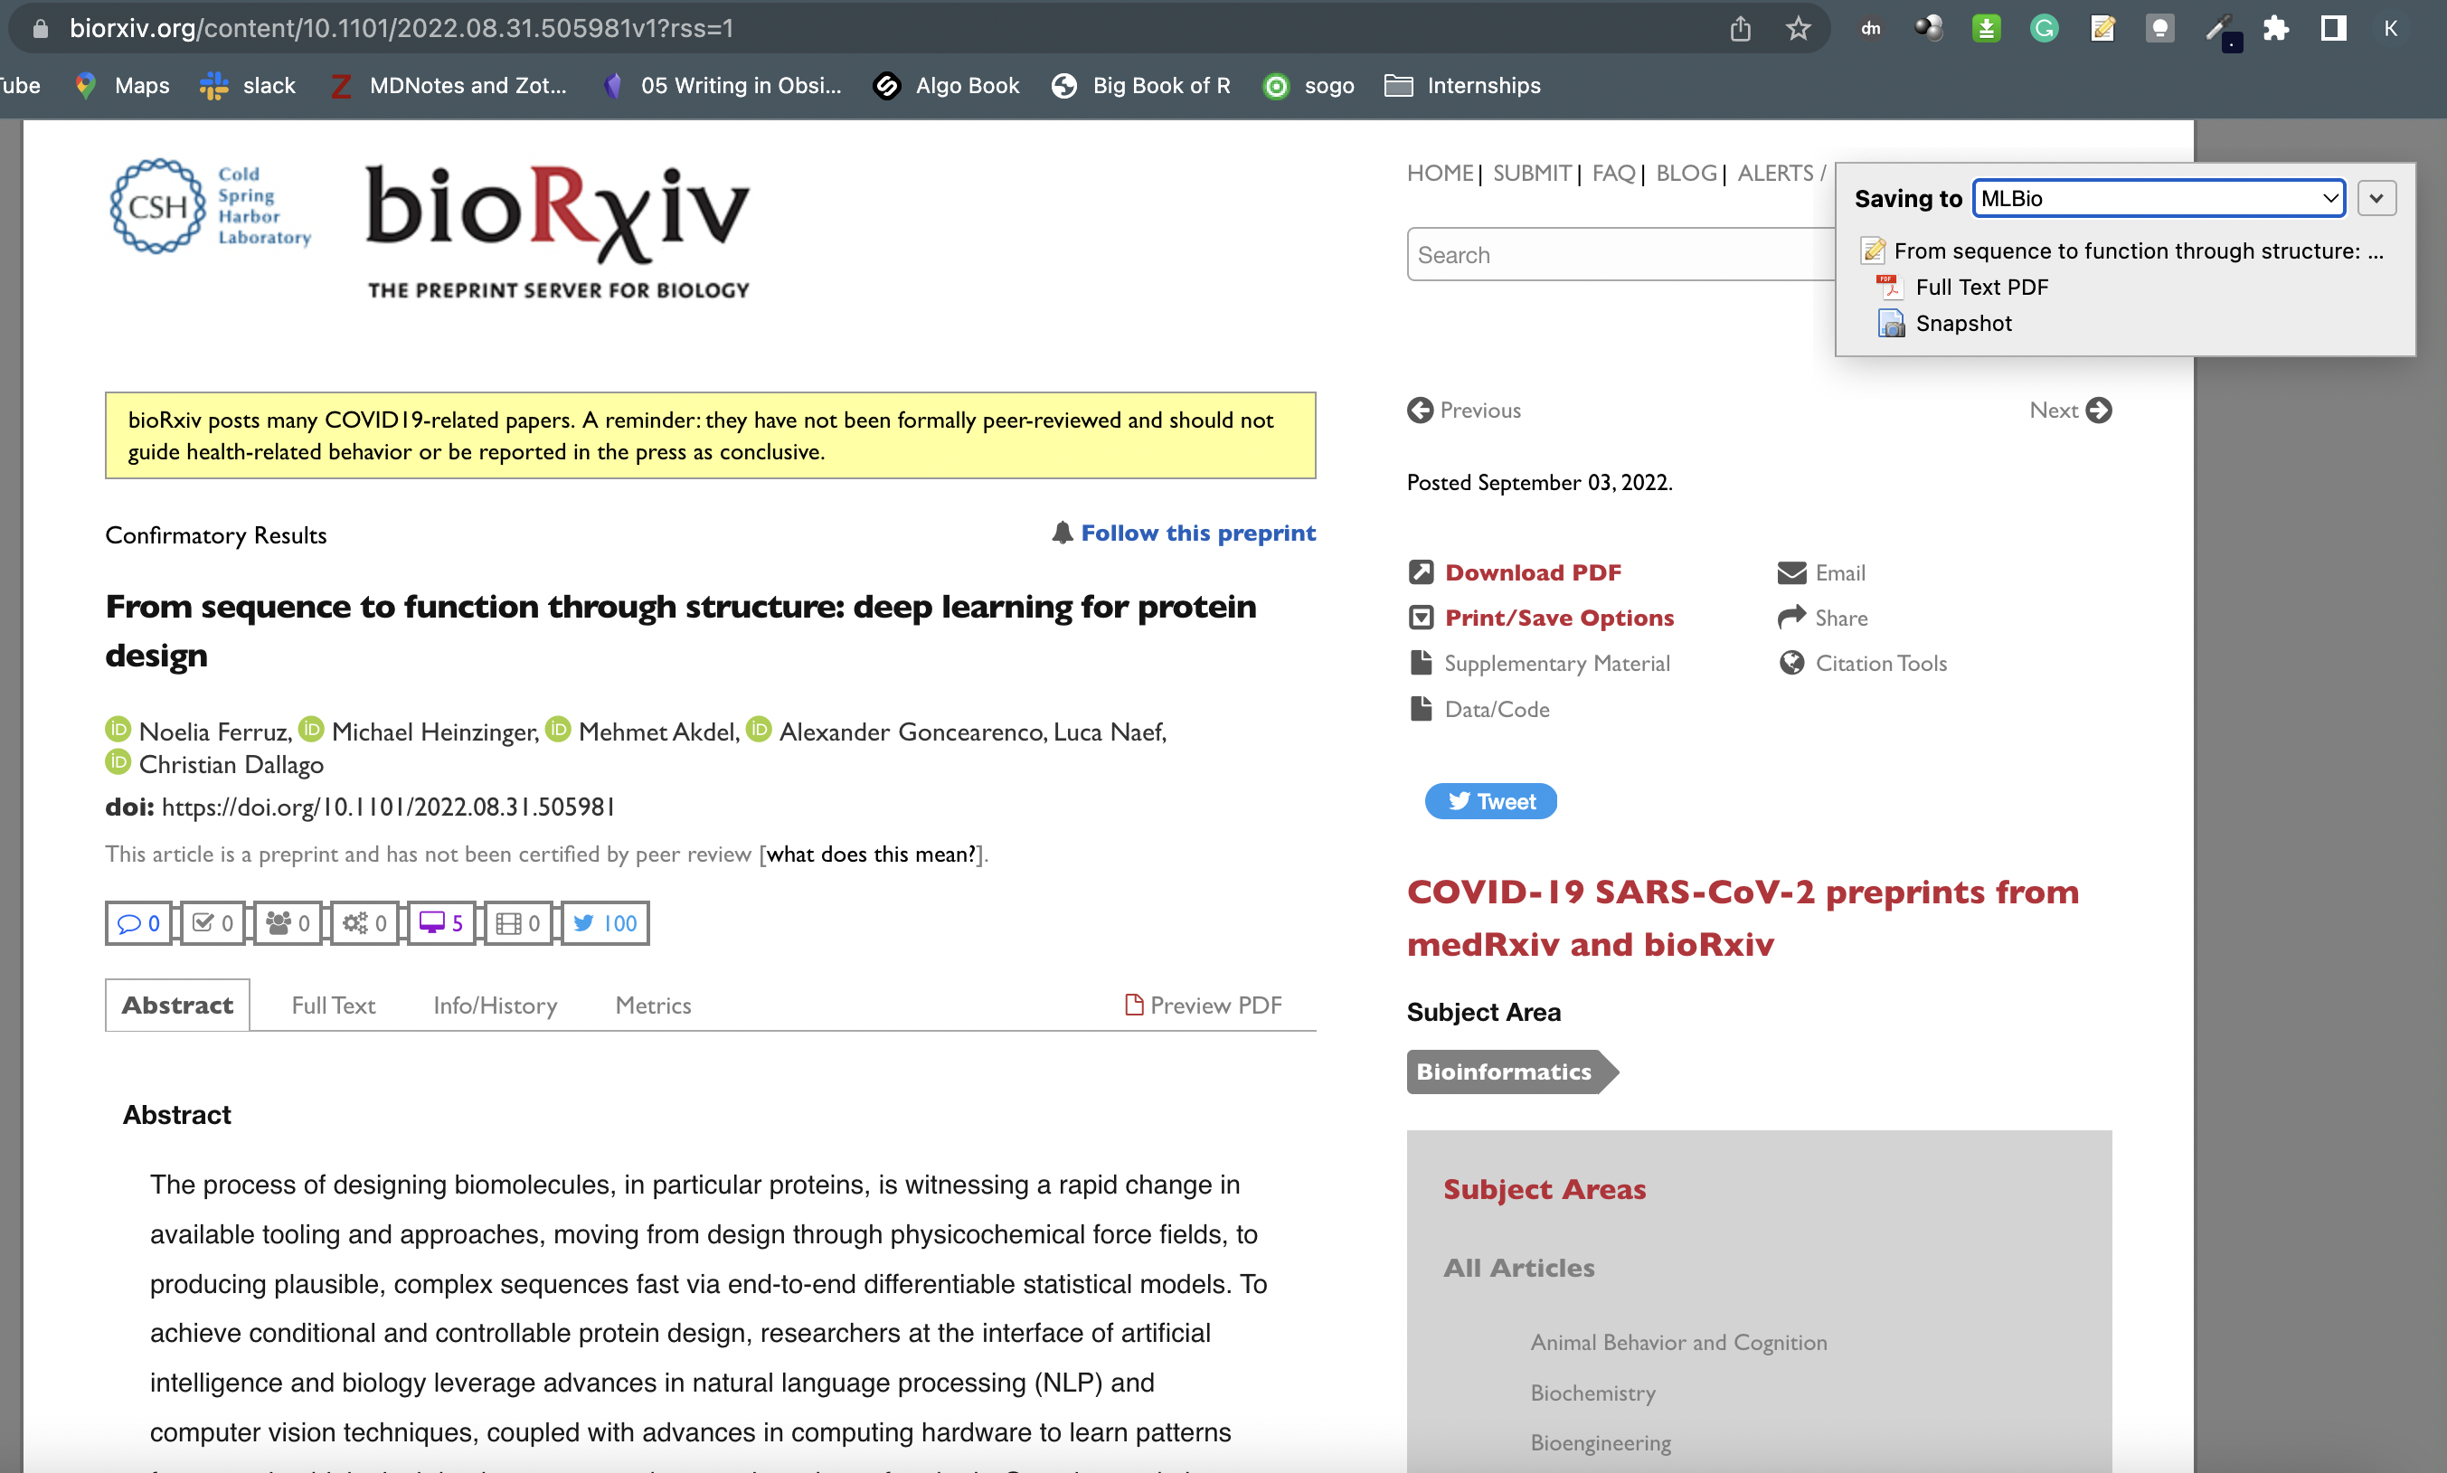Expand the Zotero popup chevron button
The height and width of the screenshot is (1473, 2447).
coord(2376,199)
